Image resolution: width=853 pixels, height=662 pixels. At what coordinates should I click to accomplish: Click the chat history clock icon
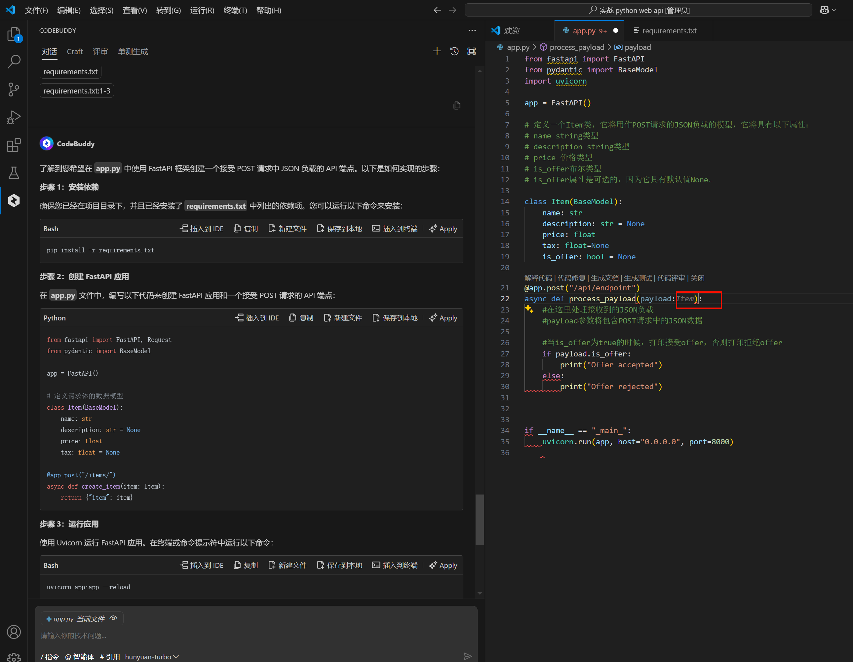point(454,51)
